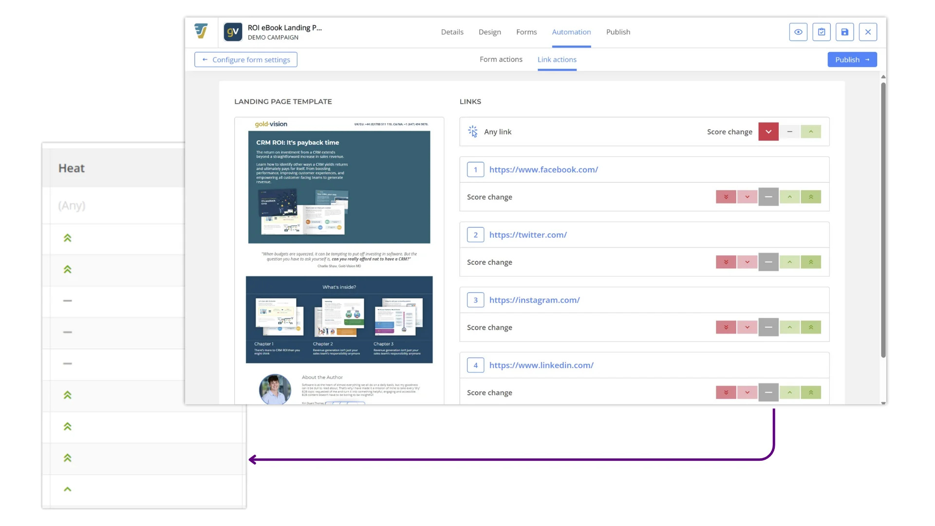This screenshot has height=526, width=935.
Task: Click green up chevron for Any link
Action: 811,131
